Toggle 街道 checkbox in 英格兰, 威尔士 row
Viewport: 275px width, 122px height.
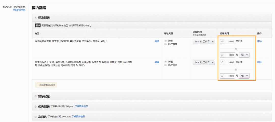pos(166,41)
